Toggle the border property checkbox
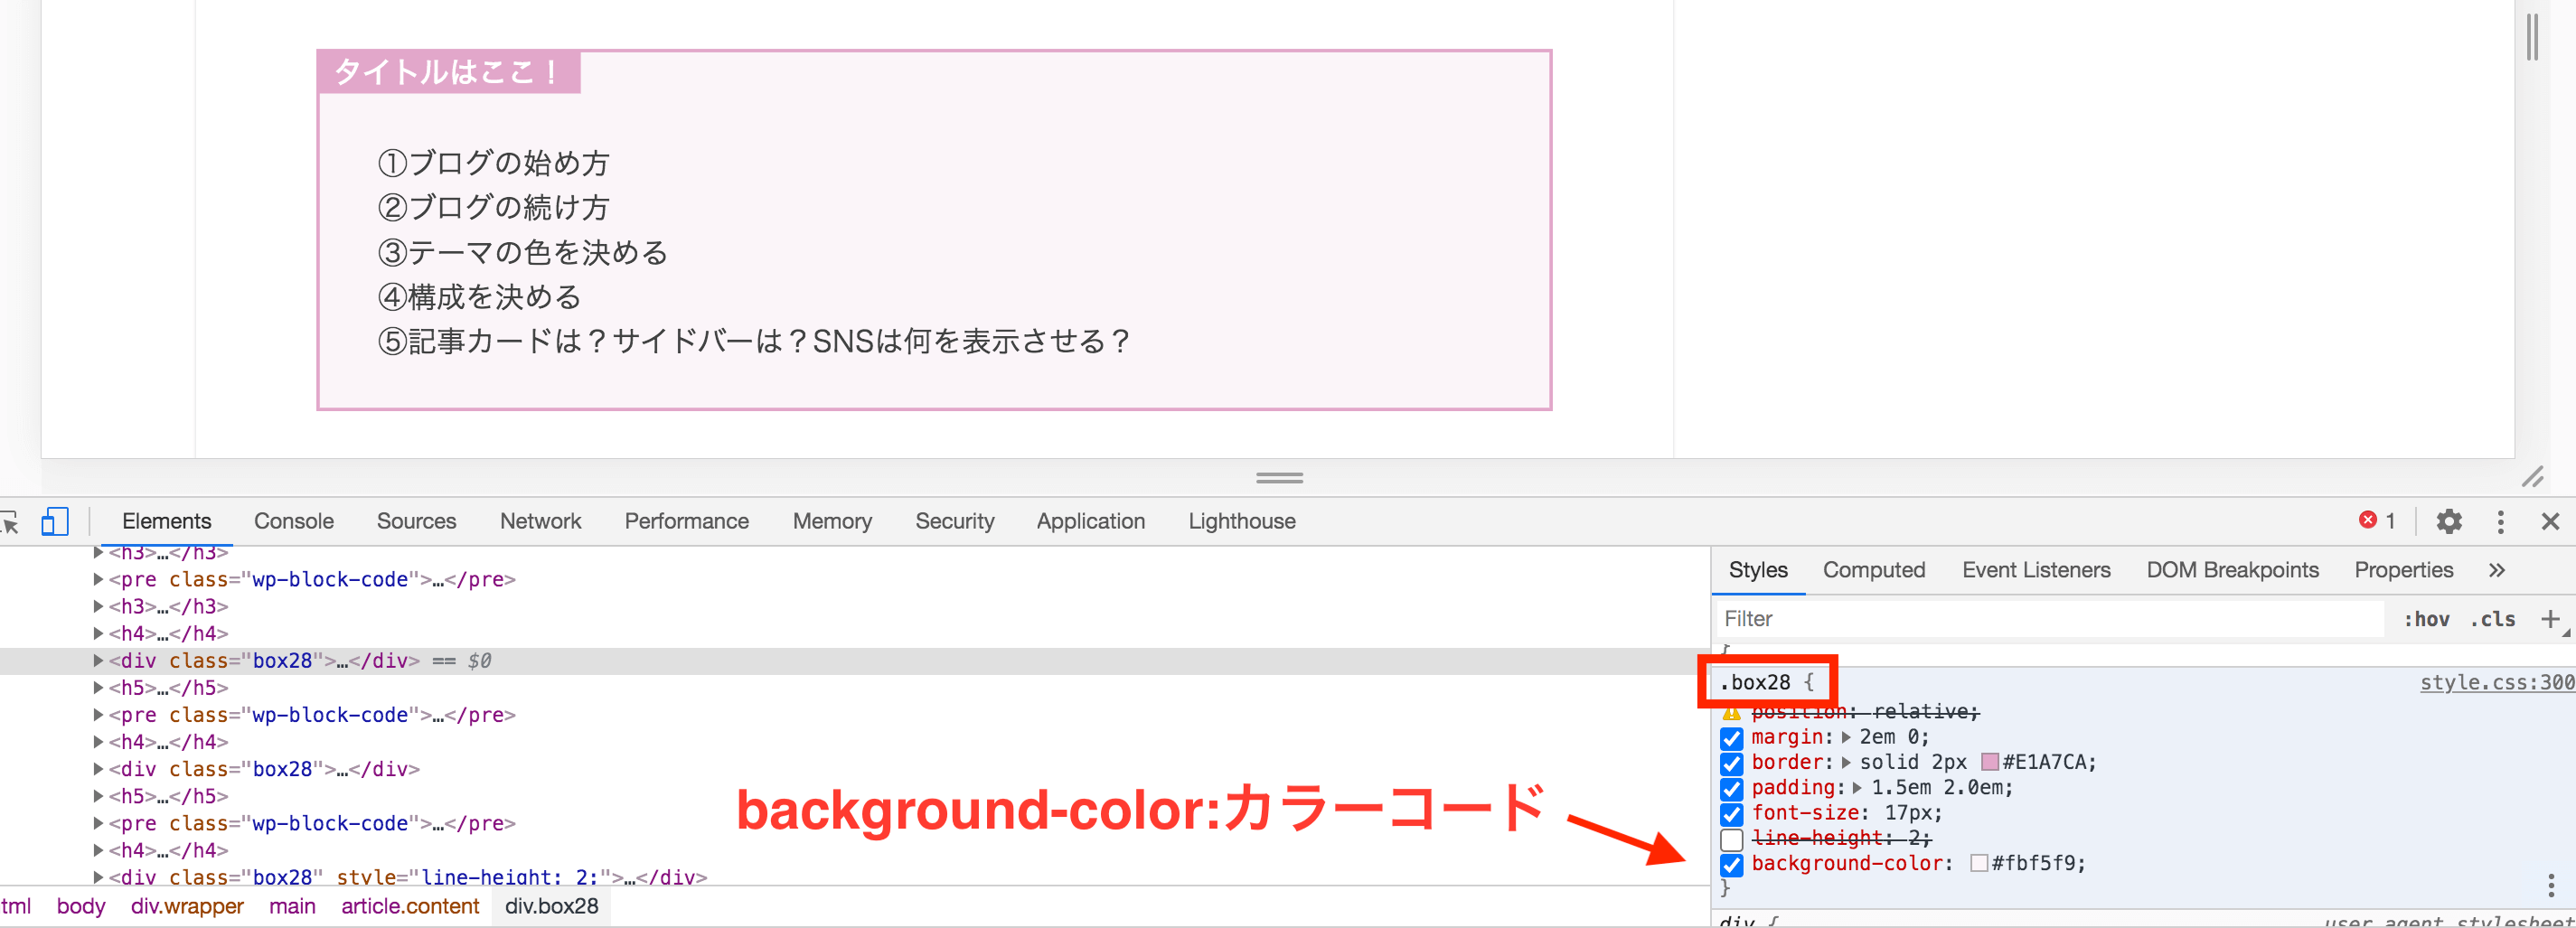Screen dimensions: 2576x928 1732,763
